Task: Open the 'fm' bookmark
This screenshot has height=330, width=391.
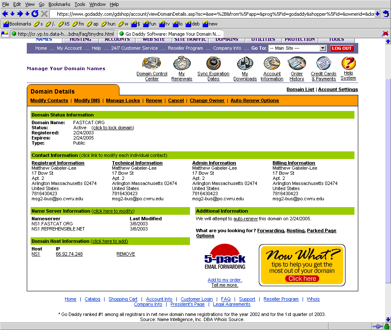Action: point(78,24)
